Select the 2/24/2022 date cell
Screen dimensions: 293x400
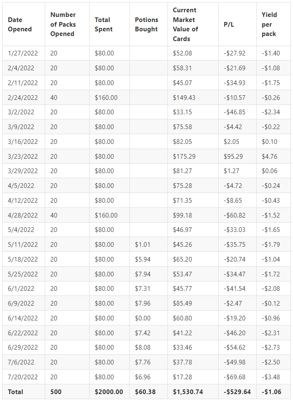tap(23, 97)
